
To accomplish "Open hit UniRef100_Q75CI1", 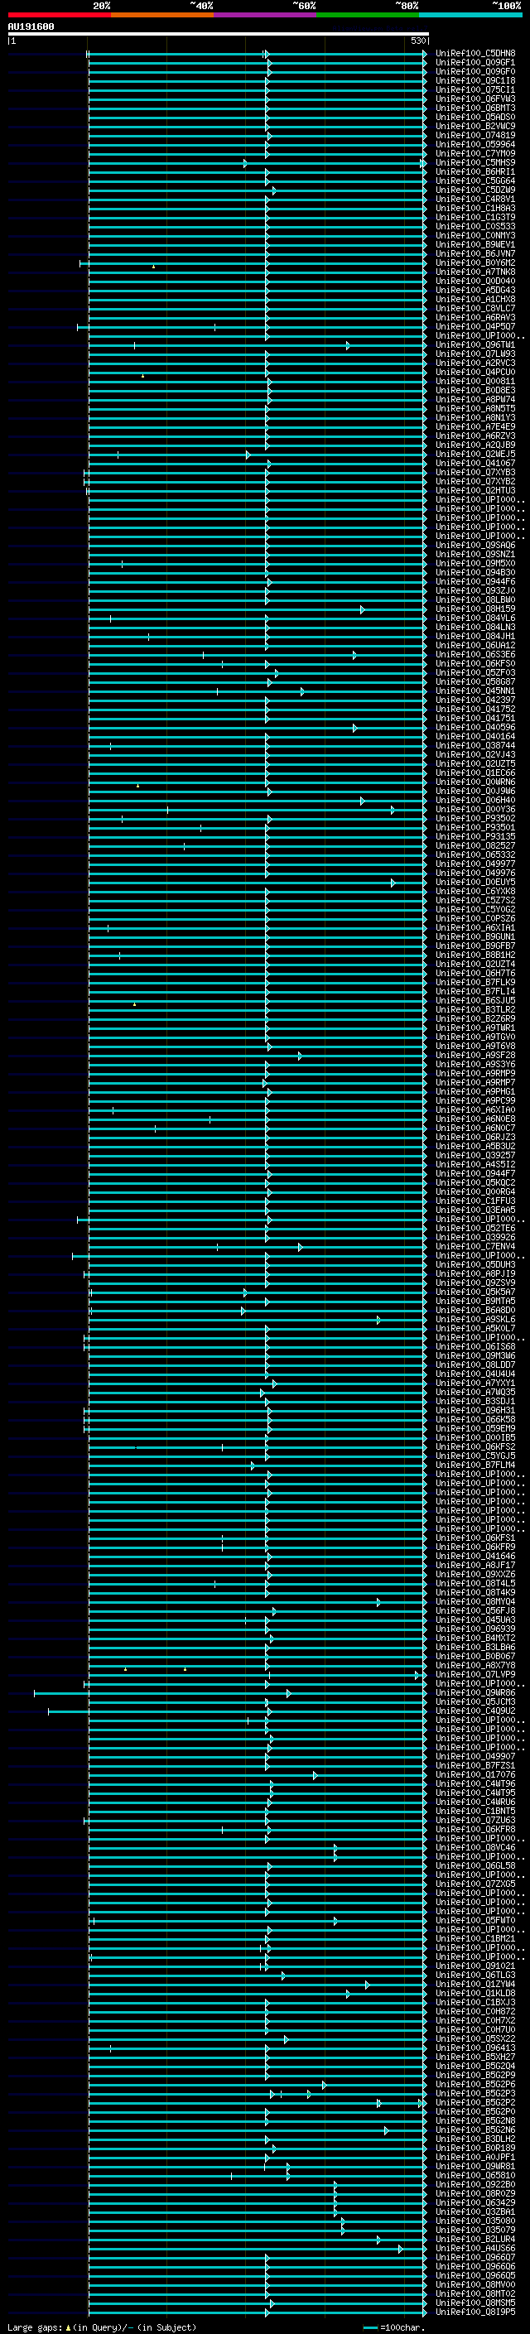I will click(475, 89).
